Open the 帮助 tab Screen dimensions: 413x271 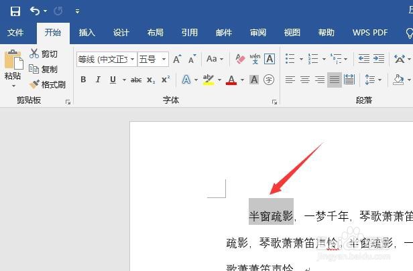[327, 33]
